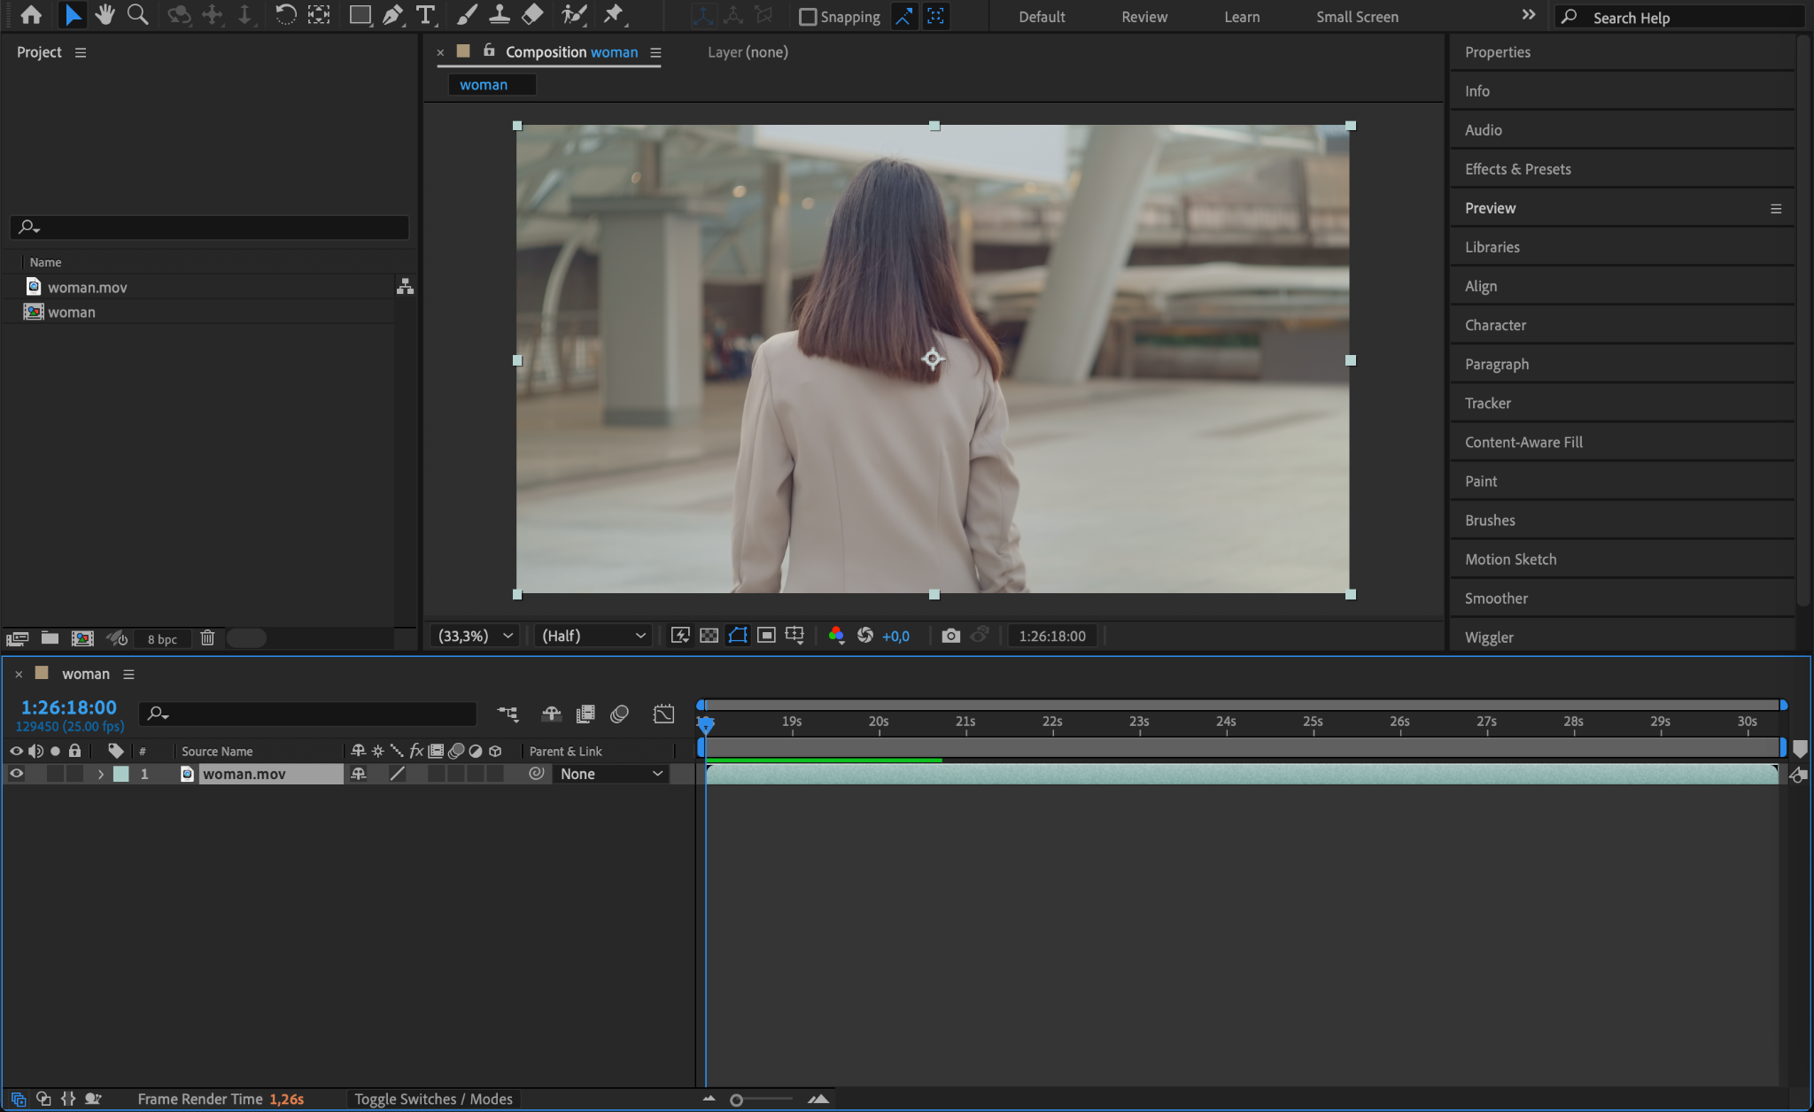
Task: Switch to Small Screen workspace
Action: pos(1357,17)
